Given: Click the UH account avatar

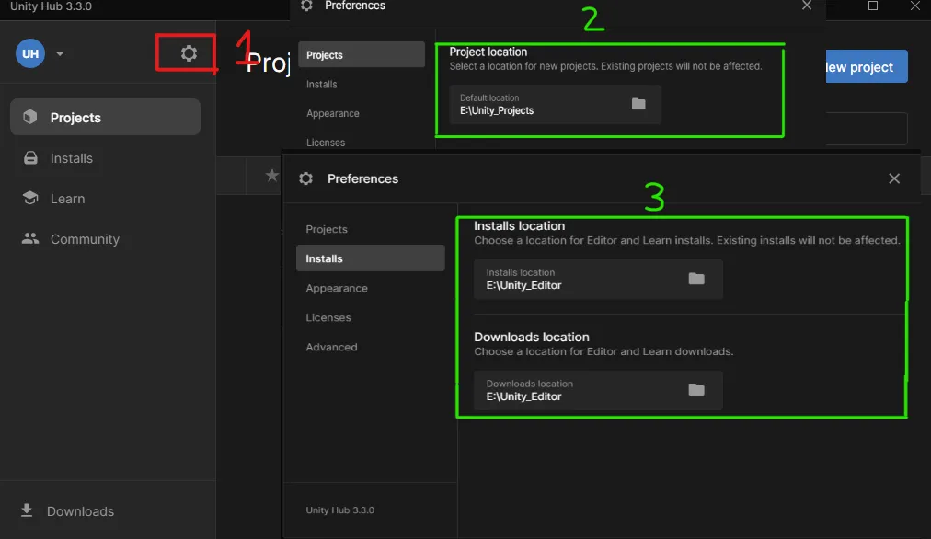Looking at the screenshot, I should [29, 53].
